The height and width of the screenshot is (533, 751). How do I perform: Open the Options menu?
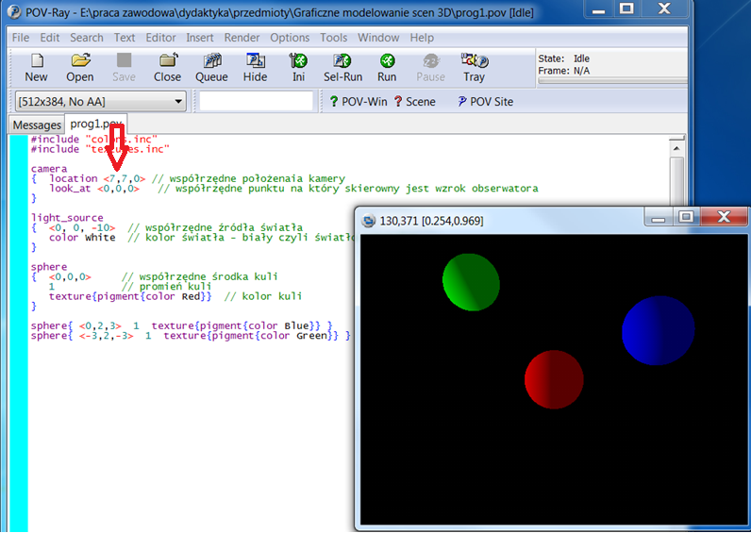290,38
